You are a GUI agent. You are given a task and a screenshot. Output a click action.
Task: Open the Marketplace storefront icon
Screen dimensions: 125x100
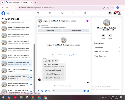(73, 13)
